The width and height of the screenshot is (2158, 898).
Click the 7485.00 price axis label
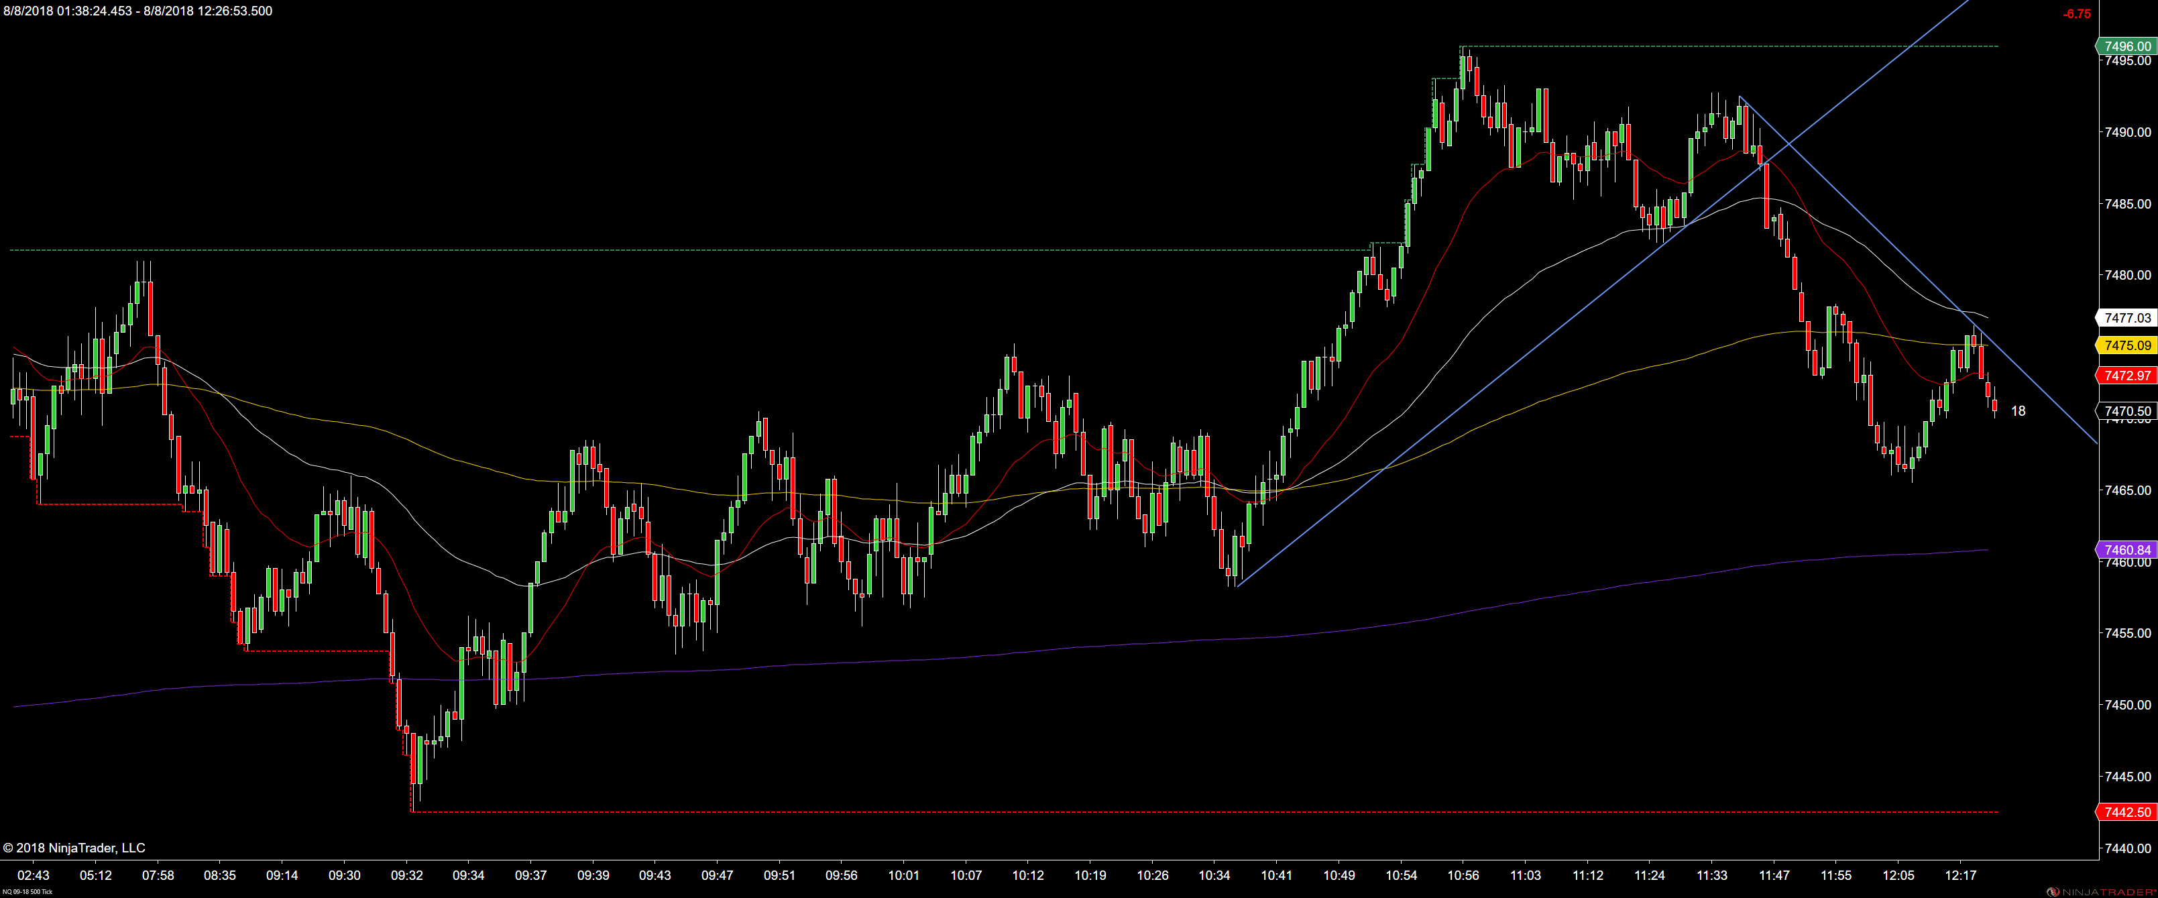pyautogui.click(x=2128, y=205)
